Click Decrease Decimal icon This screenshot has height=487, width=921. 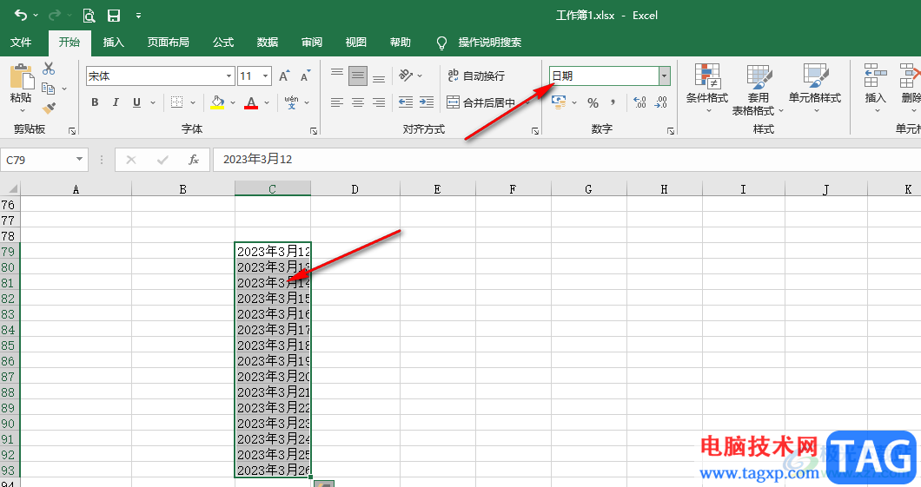(x=661, y=102)
